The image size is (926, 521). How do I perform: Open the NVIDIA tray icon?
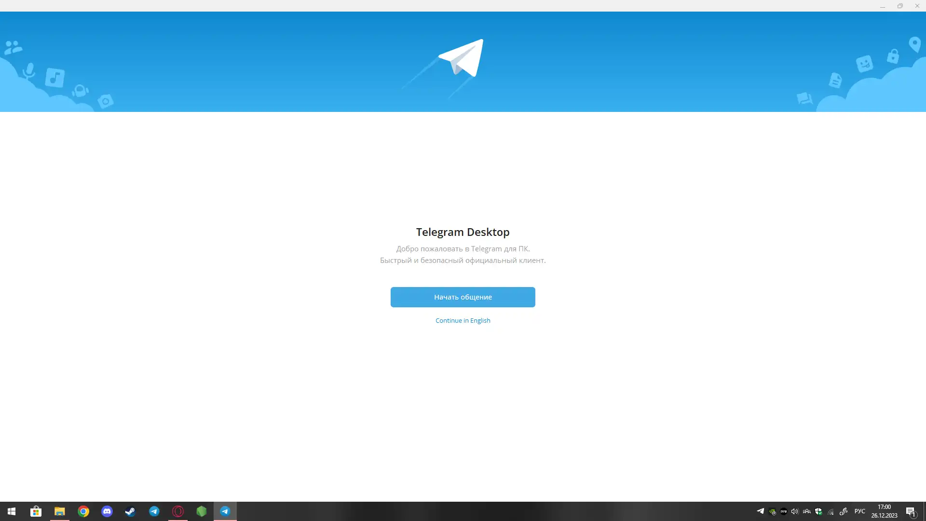click(772, 512)
